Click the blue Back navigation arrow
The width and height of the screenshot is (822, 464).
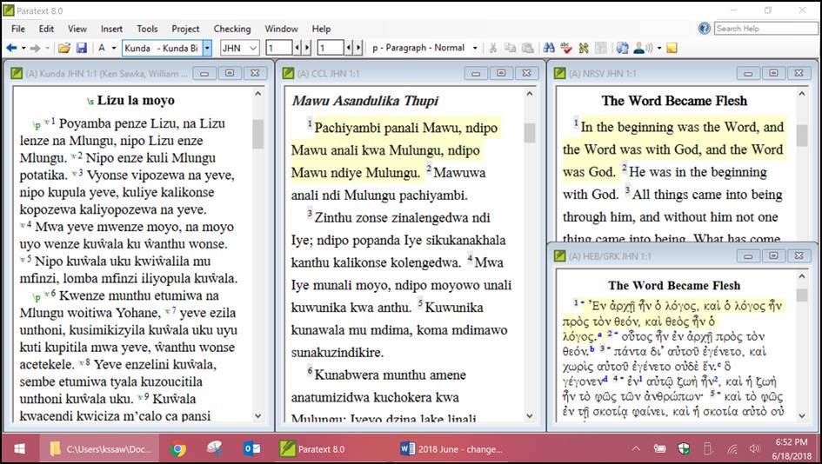pyautogui.click(x=11, y=48)
